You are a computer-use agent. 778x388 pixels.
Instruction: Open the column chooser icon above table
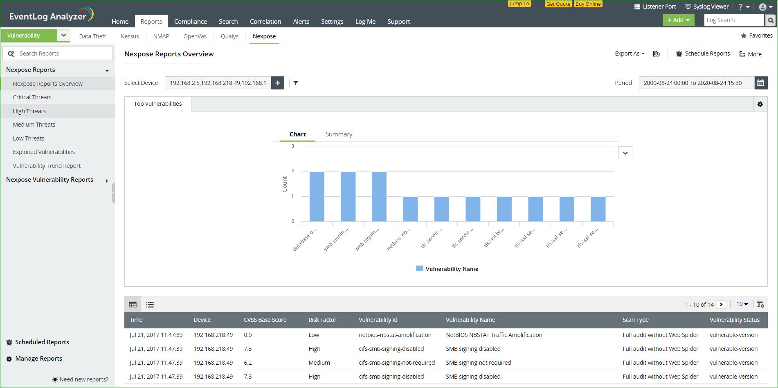pos(760,304)
